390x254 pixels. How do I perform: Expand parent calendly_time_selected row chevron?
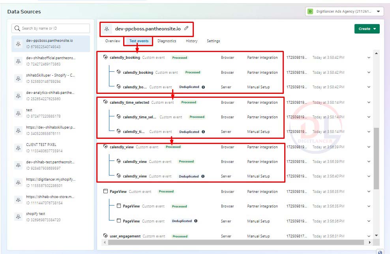(369, 102)
